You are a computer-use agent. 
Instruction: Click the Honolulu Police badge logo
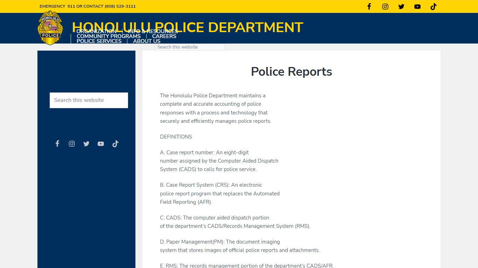coord(50,28)
